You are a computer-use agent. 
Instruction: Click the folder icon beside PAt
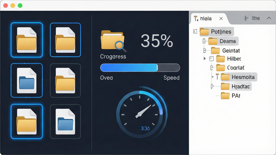[225, 96]
